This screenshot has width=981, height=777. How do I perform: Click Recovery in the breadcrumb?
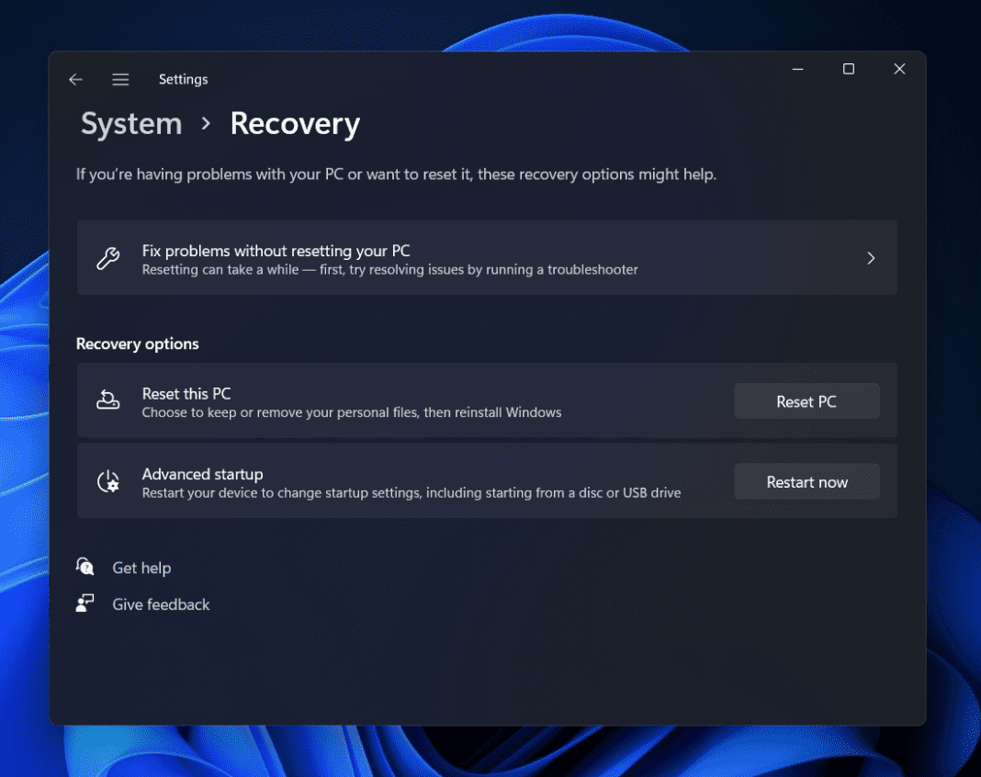coord(295,123)
